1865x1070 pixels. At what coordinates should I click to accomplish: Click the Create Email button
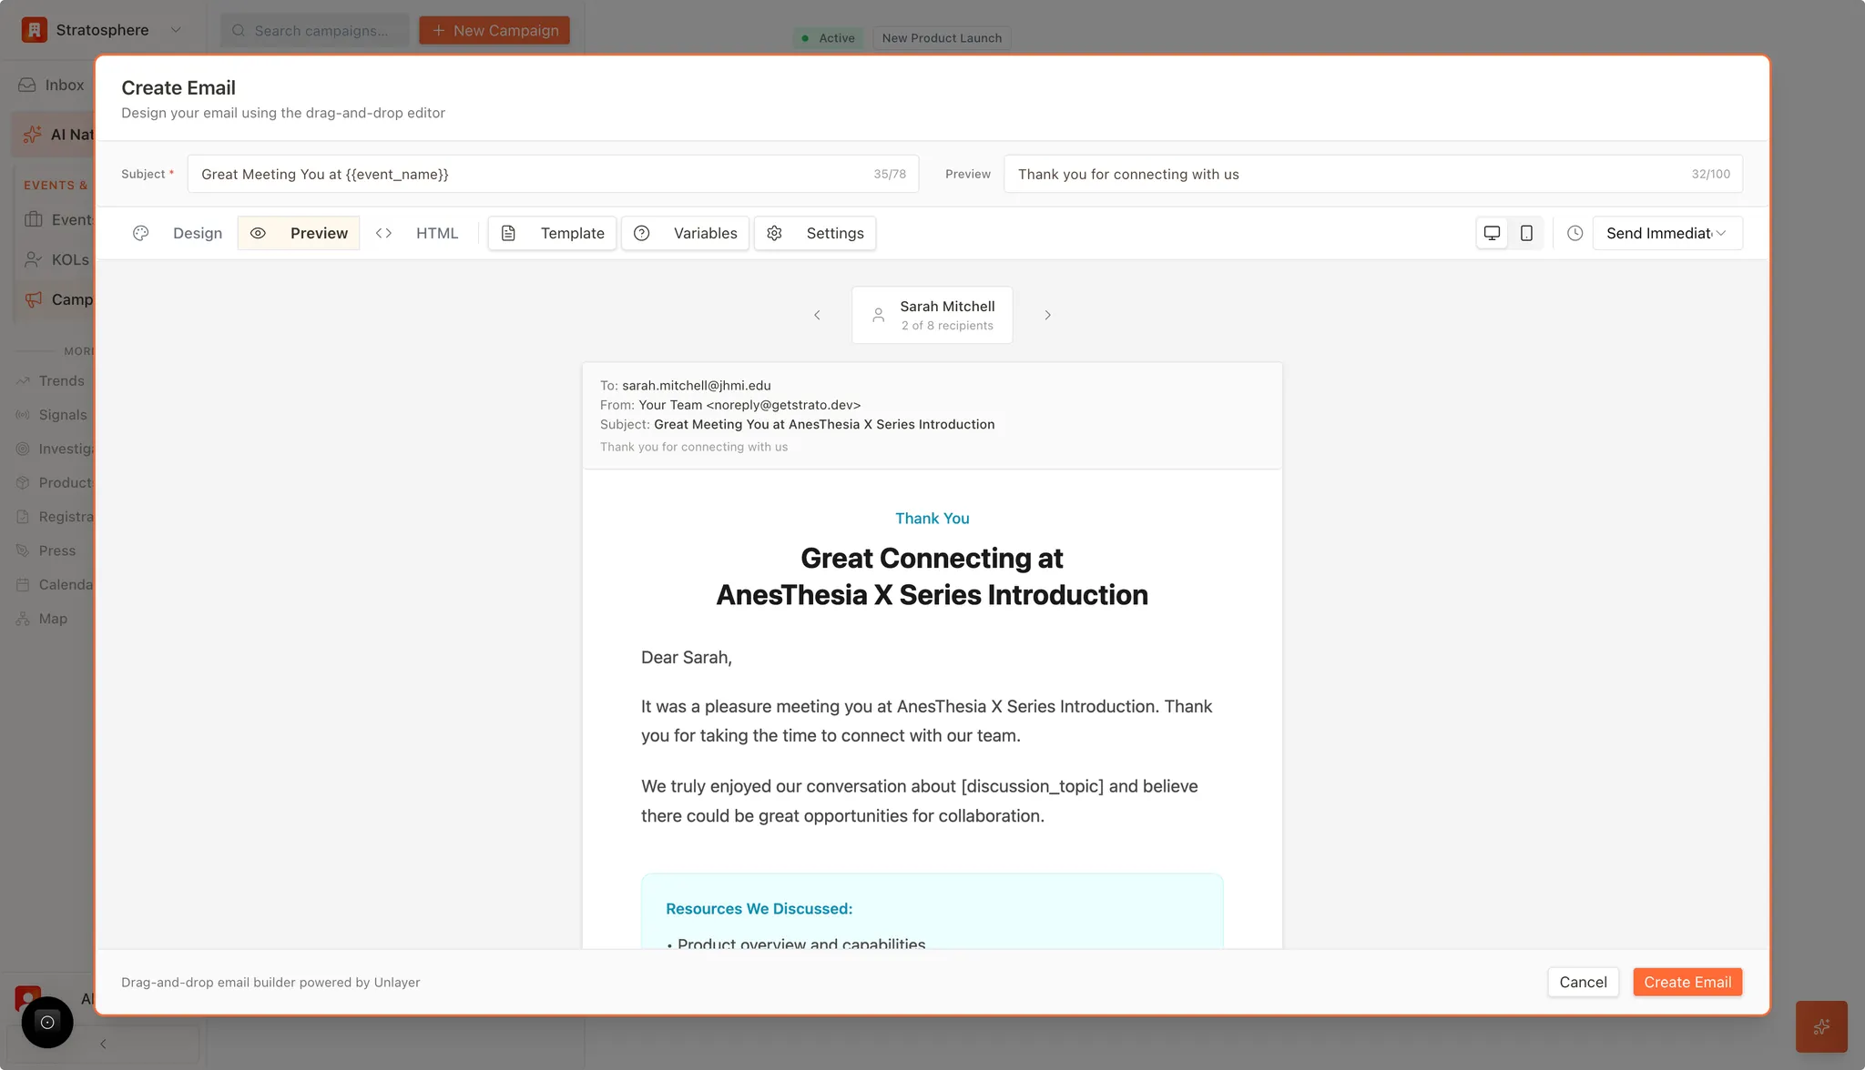[1687, 982]
